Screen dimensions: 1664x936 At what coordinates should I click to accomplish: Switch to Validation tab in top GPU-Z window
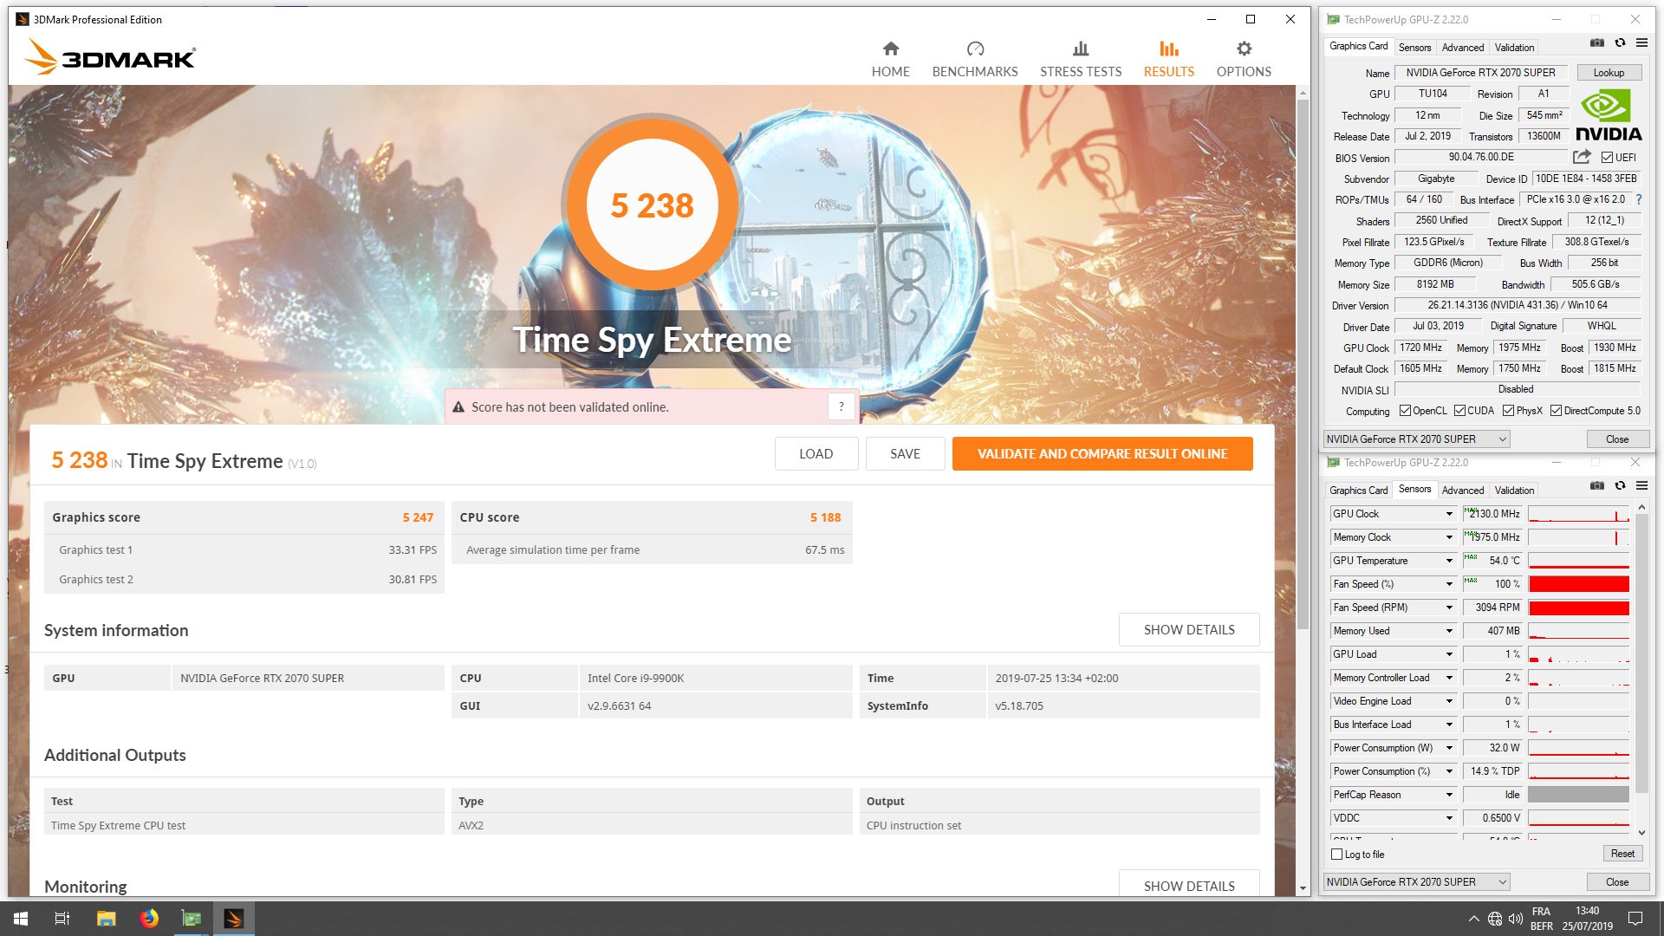pos(1514,48)
